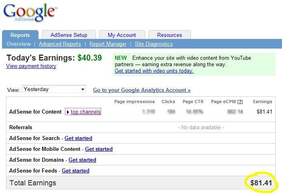Get started with AdSense for Mobile Content
This screenshot has width=282, height=195.
99,149
